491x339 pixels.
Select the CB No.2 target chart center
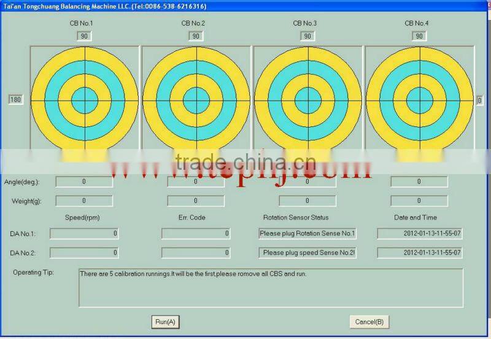click(x=196, y=99)
